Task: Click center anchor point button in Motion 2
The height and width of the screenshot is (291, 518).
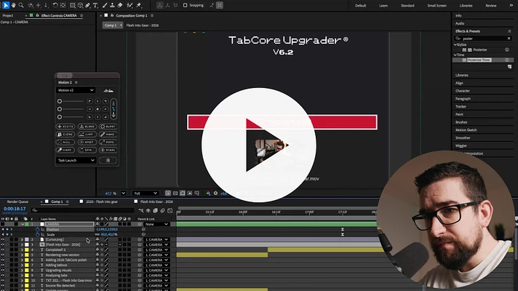Action: pyautogui.click(x=97, y=109)
